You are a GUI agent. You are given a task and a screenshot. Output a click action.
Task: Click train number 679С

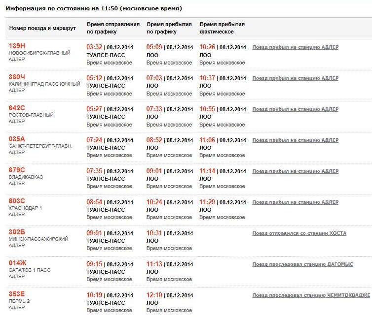(x=17, y=170)
